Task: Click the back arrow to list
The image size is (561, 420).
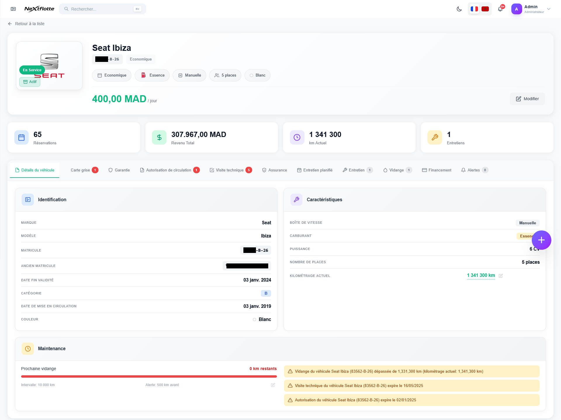Action: tap(10, 24)
